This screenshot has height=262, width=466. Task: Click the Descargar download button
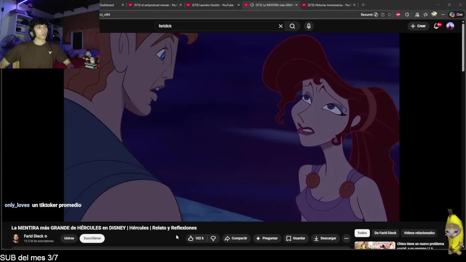click(x=325, y=238)
